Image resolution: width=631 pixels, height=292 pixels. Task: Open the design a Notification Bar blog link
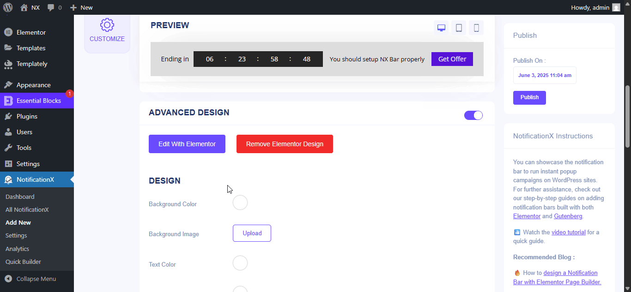coord(558,277)
